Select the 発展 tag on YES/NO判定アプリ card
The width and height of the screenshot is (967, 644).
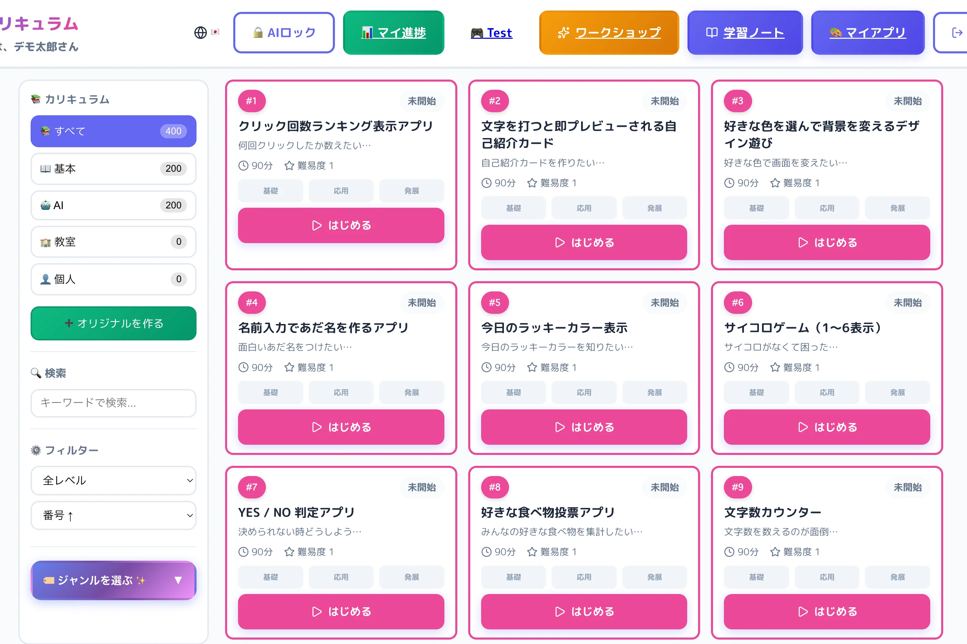(x=411, y=577)
